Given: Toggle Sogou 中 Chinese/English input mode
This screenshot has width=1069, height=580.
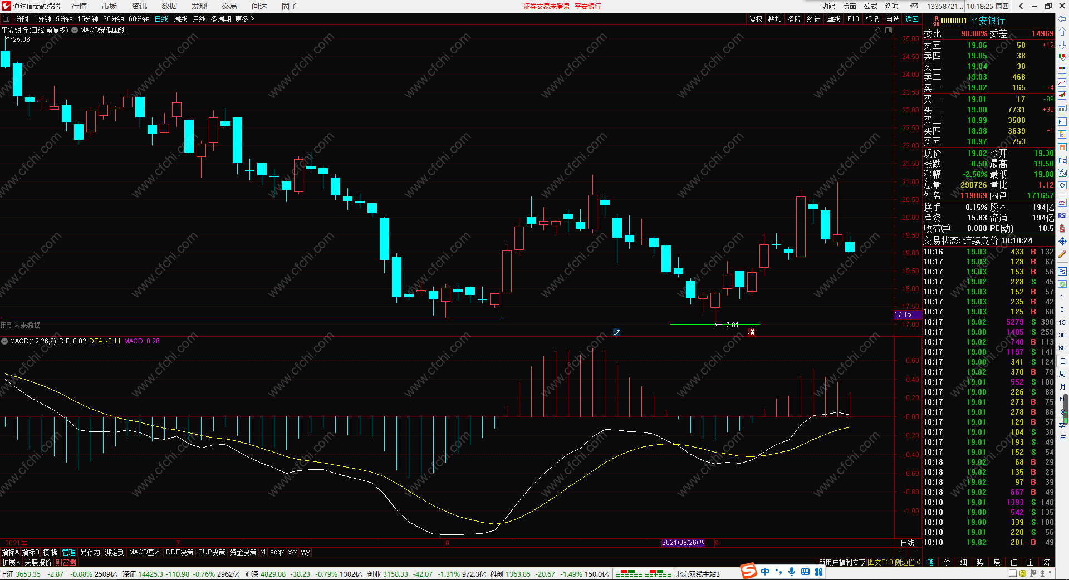Looking at the screenshot, I should (x=765, y=572).
